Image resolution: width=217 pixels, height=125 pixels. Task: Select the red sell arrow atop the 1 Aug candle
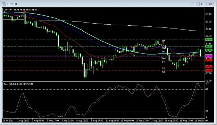pyautogui.click(x=25, y=11)
